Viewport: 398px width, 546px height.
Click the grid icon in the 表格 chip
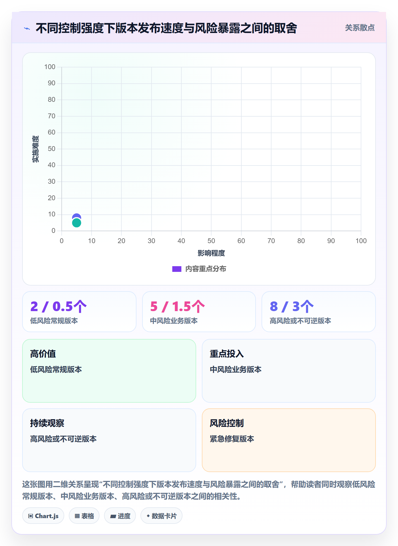(x=77, y=516)
